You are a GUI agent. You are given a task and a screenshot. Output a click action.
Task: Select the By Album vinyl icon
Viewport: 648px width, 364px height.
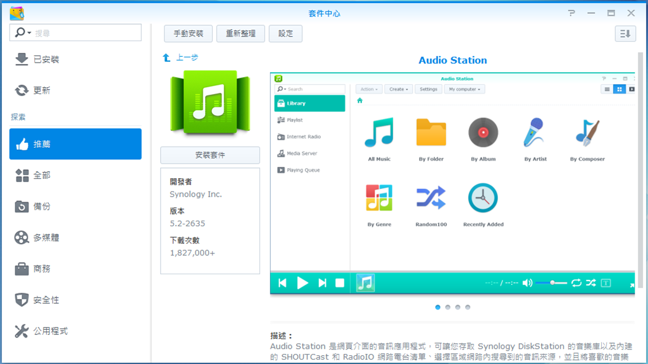pyautogui.click(x=483, y=133)
